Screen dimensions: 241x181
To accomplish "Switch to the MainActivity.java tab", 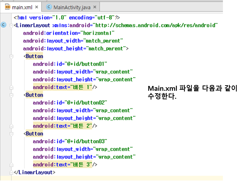I will click(x=72, y=7).
